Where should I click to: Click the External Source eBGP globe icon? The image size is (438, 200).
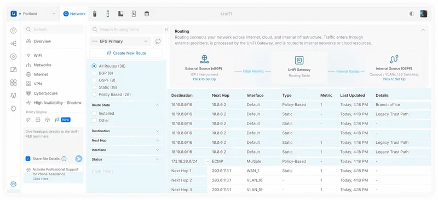204,59
